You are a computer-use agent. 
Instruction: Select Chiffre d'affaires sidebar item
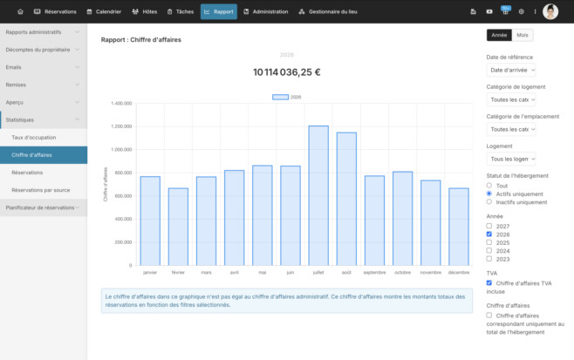click(x=44, y=155)
